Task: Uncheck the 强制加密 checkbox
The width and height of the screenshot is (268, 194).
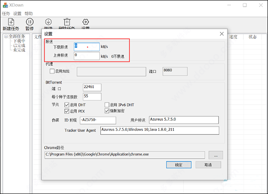Action: (x=107, y=111)
